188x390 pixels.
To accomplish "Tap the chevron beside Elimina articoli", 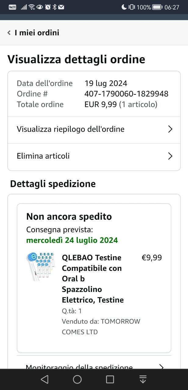I will point(170,156).
